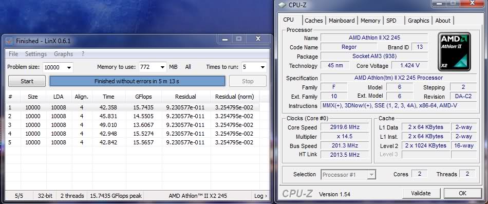Open the Log panel in LinX

pos(260,196)
